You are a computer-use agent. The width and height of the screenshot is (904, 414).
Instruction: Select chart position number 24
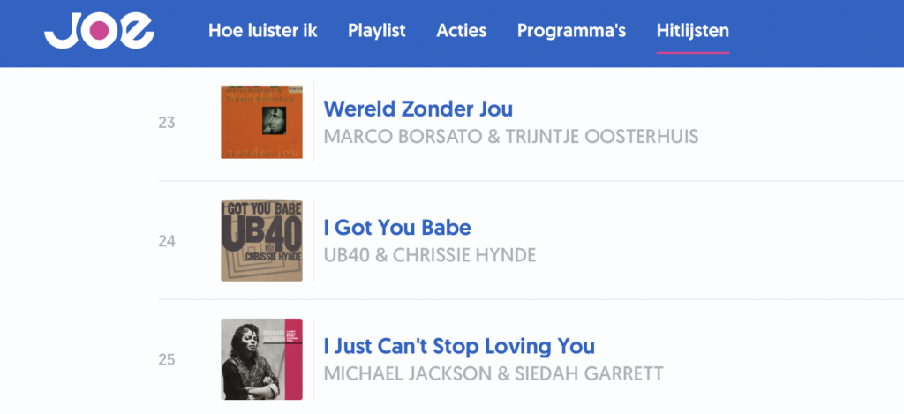[167, 241]
